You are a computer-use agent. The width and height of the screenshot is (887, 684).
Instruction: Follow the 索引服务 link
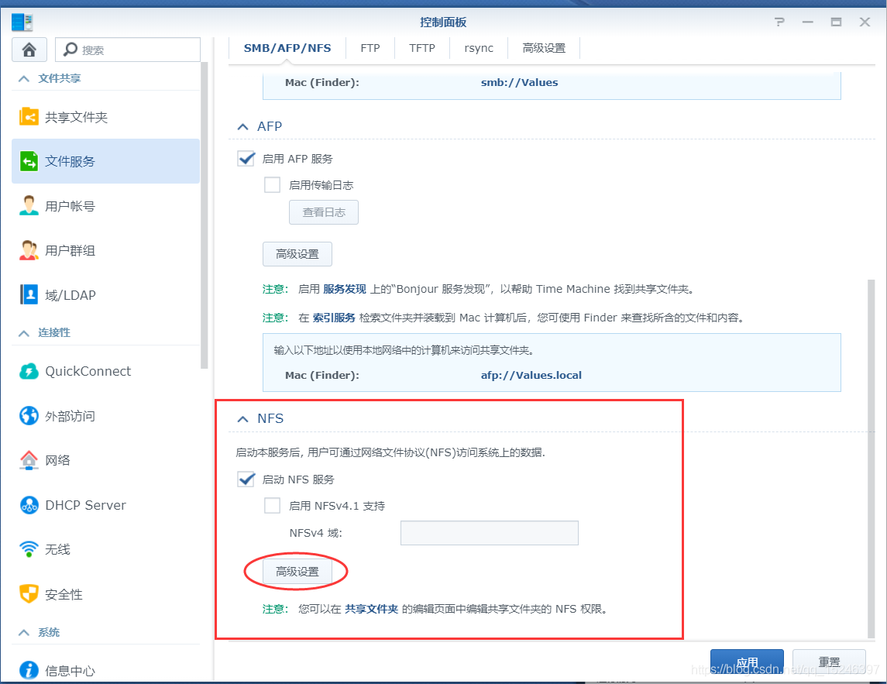[334, 318]
